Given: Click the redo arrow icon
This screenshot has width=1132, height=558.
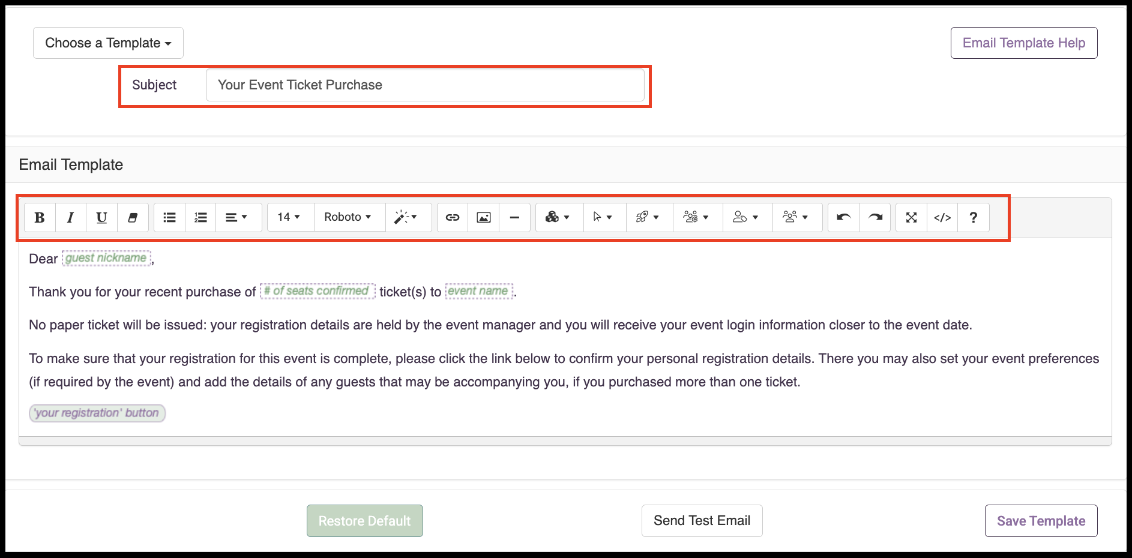Looking at the screenshot, I should 875,217.
